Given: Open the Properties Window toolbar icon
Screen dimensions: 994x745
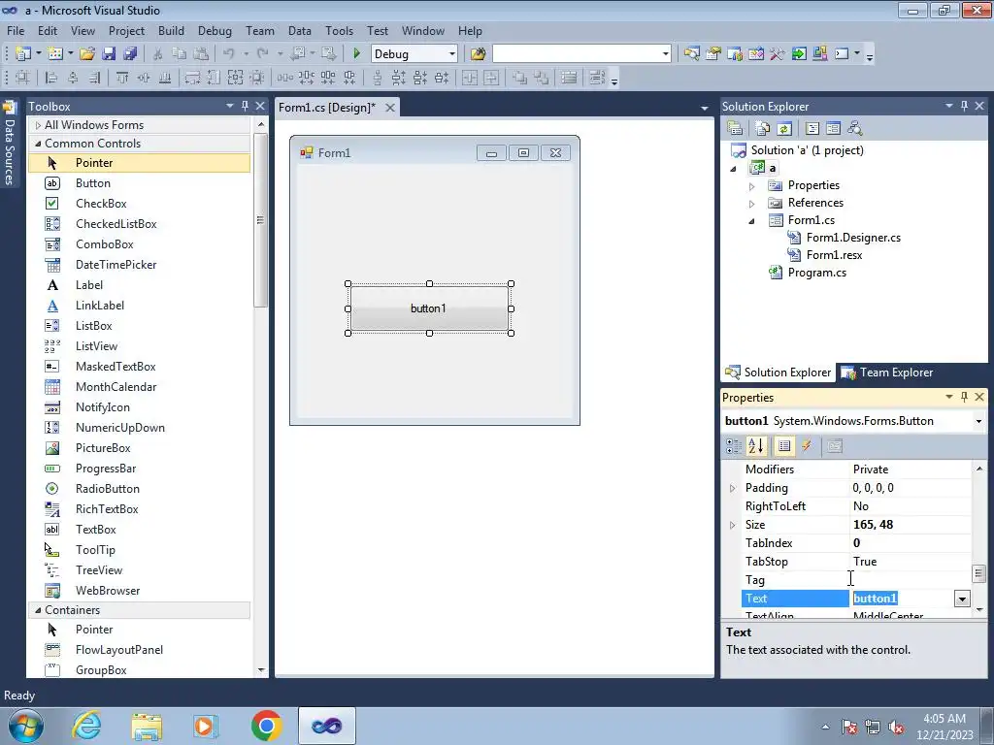Looking at the screenshot, I should 713,54.
